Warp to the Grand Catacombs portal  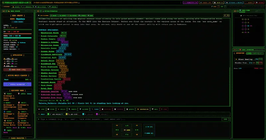pos(49,36)
